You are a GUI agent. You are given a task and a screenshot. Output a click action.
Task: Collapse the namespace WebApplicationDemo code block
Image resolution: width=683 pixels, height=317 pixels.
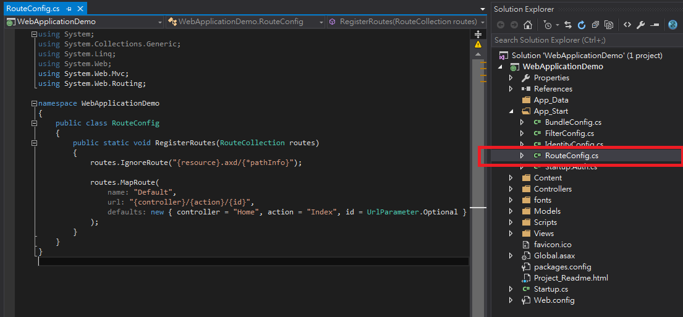(34, 104)
